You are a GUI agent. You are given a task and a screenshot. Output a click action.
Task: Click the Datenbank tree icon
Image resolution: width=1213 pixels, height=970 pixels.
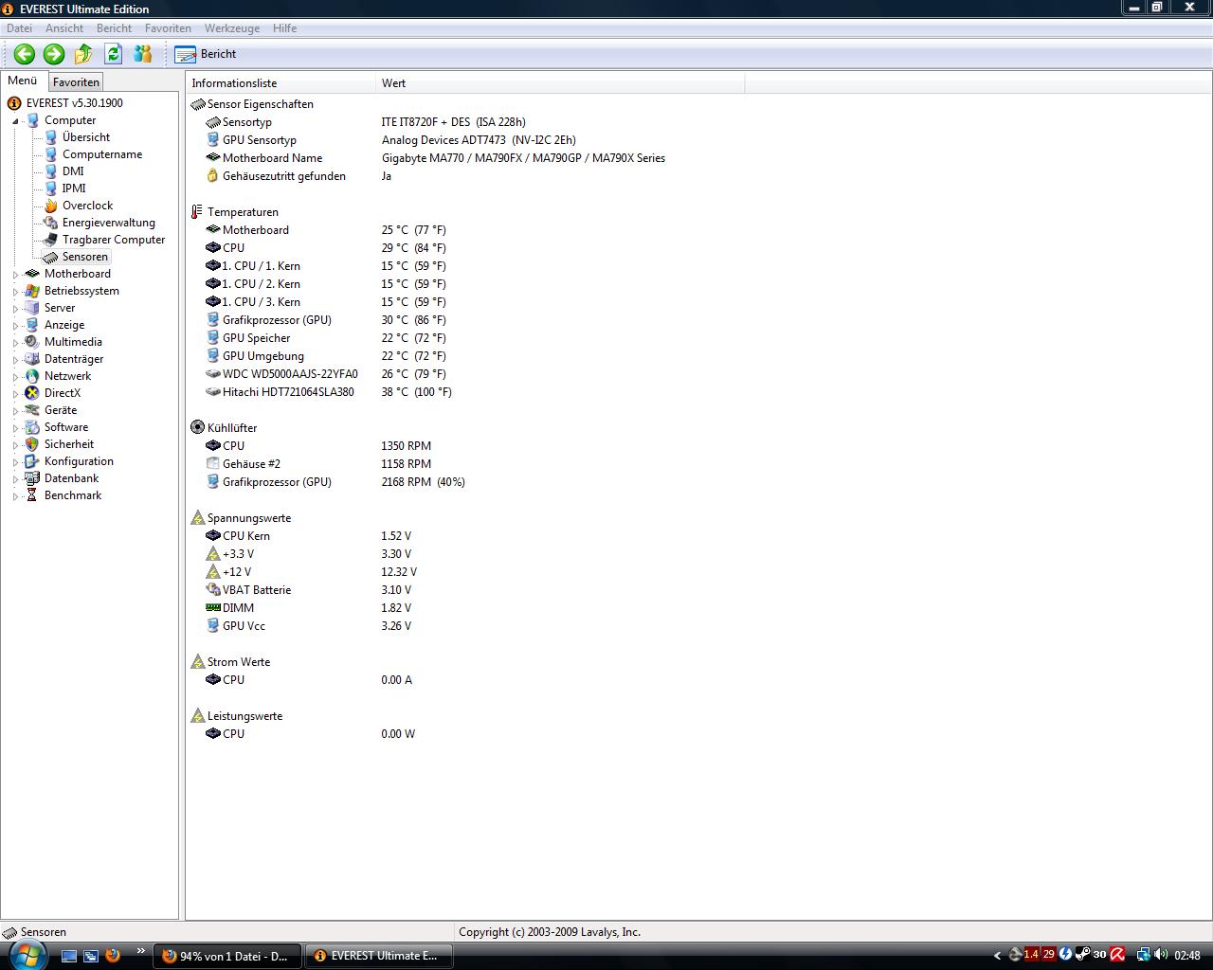(32, 478)
